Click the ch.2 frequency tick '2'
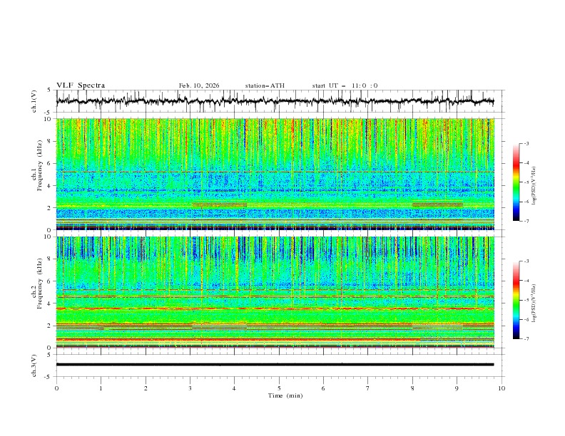This screenshot has height=436, width=565. point(50,326)
